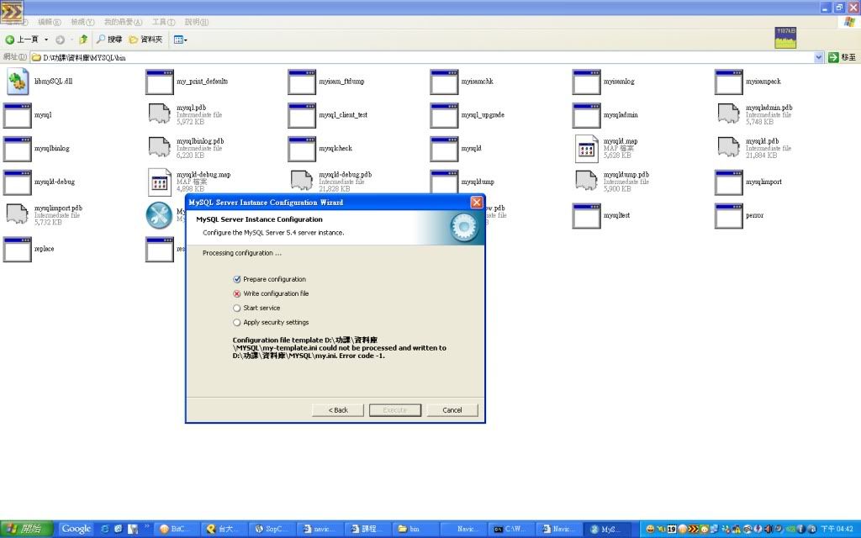
Task: Click the Up folder toolbar icon
Action: tap(83, 40)
